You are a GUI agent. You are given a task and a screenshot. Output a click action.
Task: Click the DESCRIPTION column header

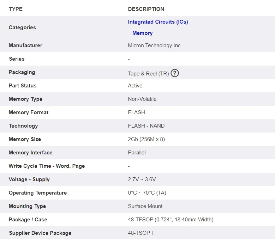146,9
